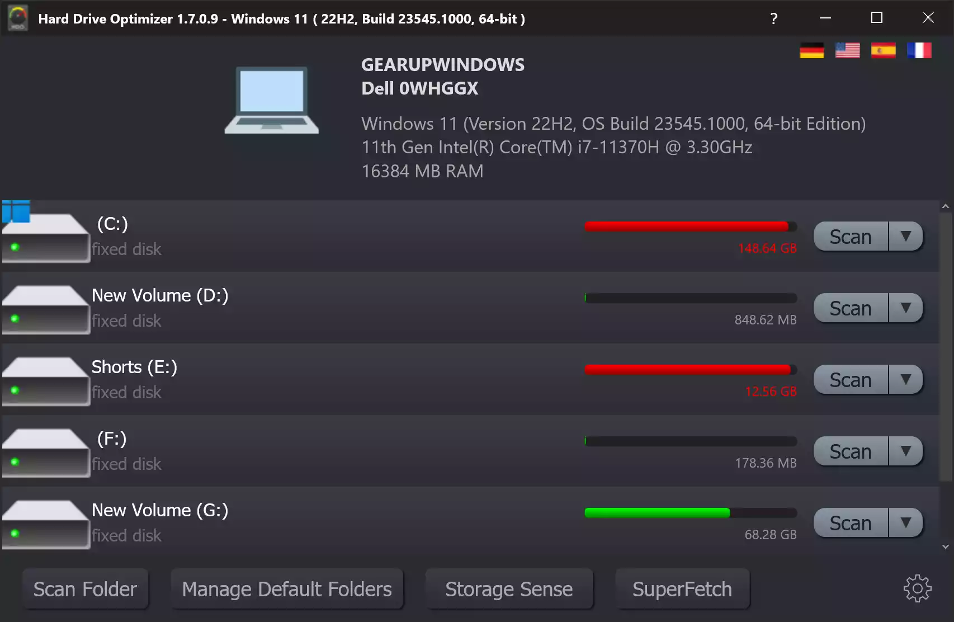
Task: Open the SuperFetch option
Action: pos(682,589)
